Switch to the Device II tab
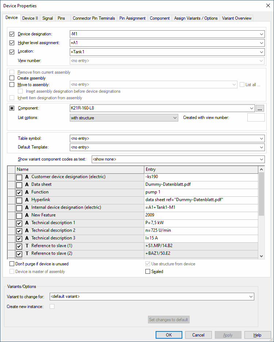 pos(30,18)
